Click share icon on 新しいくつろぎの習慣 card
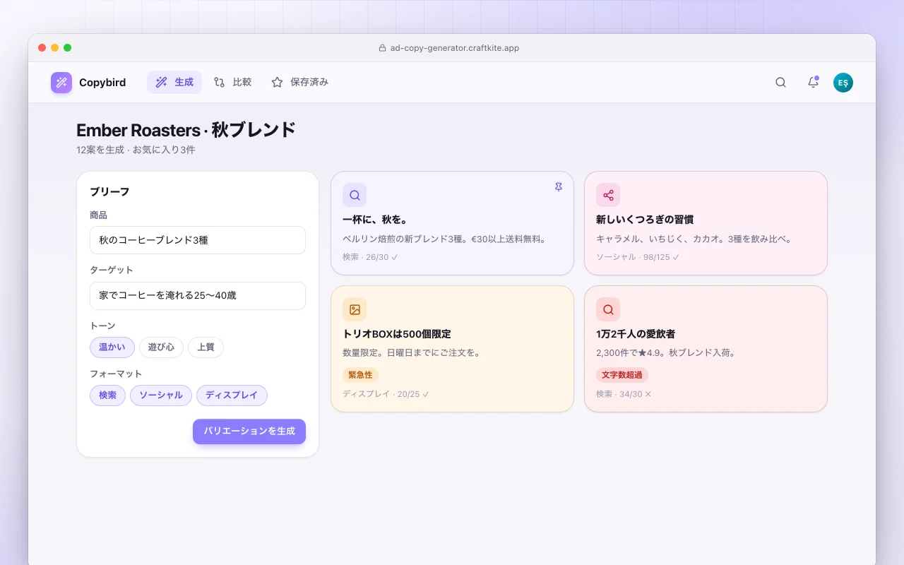The height and width of the screenshot is (565, 904). click(x=608, y=195)
